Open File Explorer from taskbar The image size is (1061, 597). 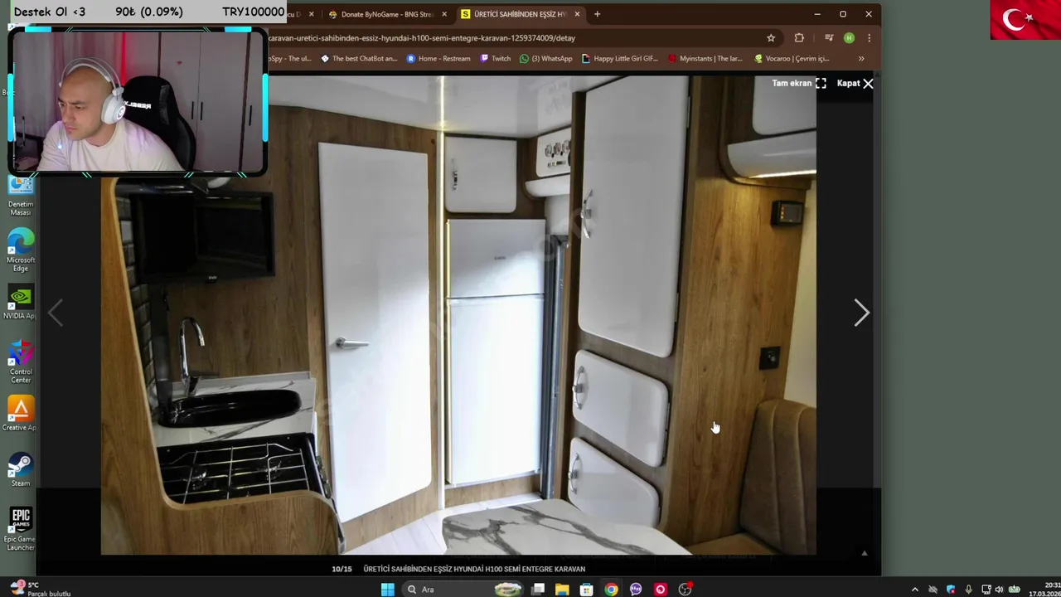[x=562, y=590]
